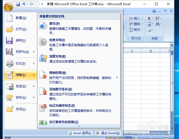Viewport: 179px width, 139px height.
Task: Click vertical scrollbar up arrow
Action: [x=172, y=53]
